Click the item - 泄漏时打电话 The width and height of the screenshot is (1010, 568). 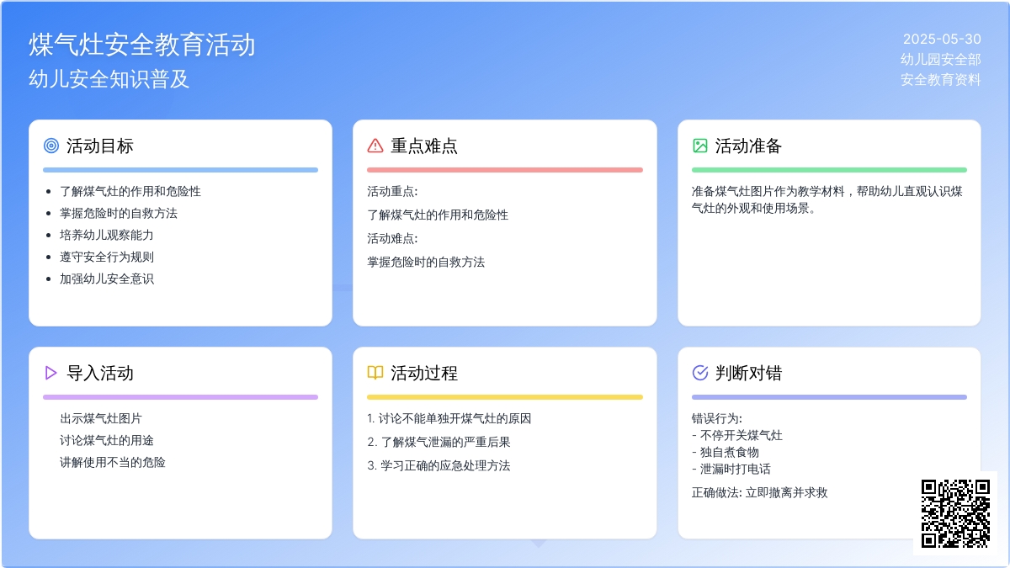(x=731, y=469)
